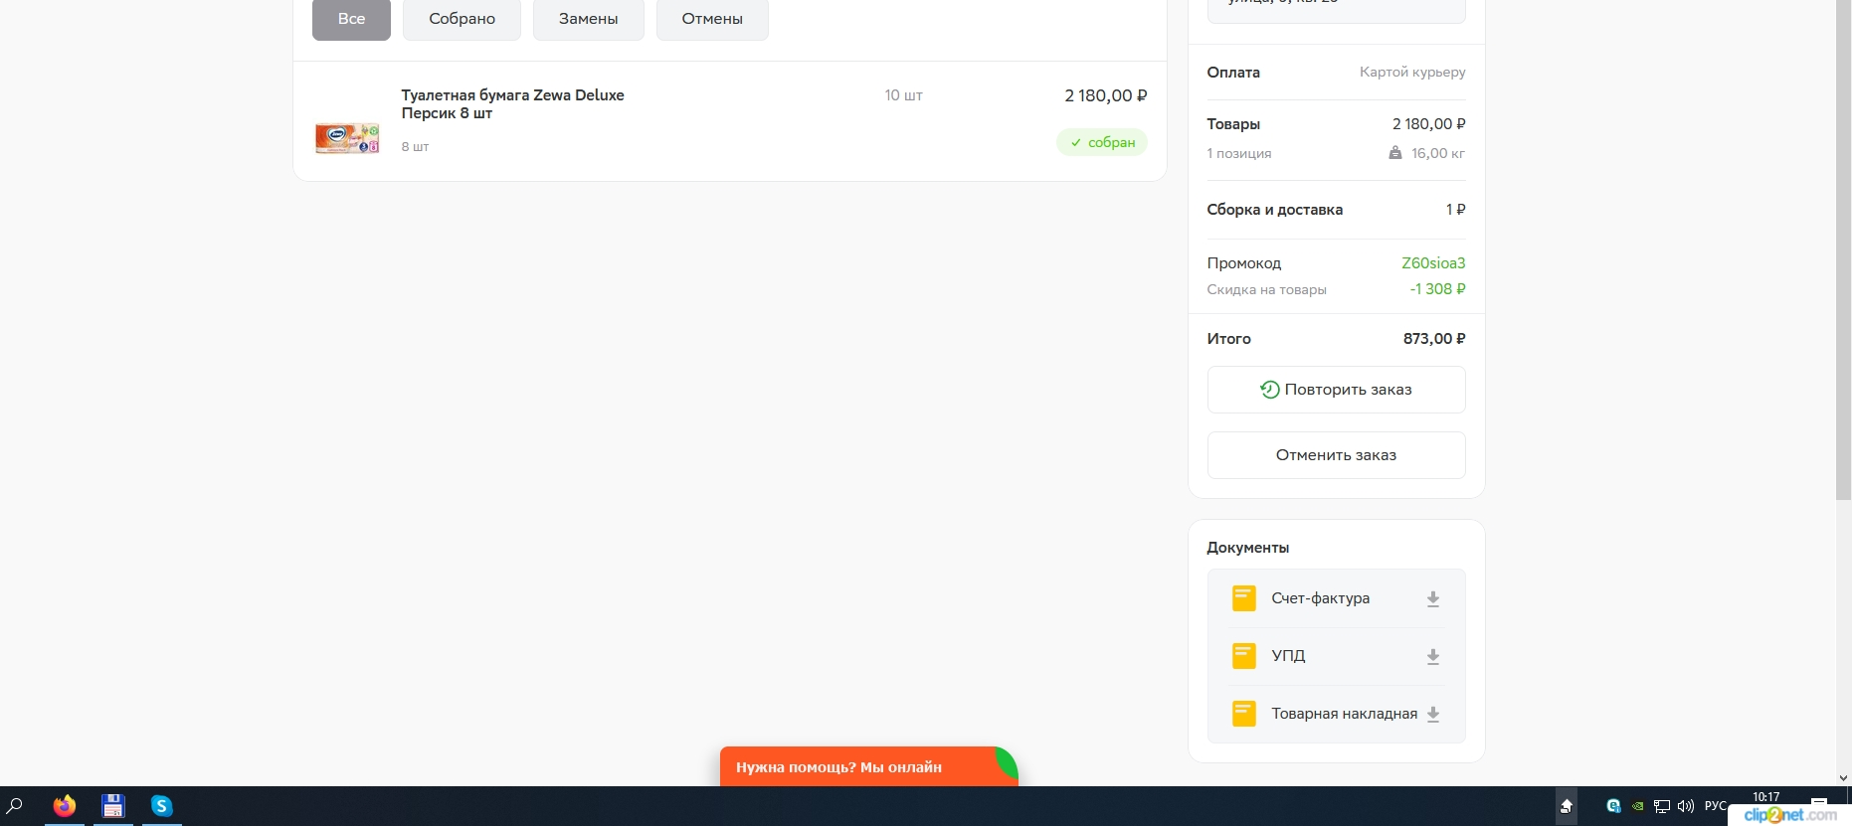
Task: Click the собран status badge
Action: 1102,142
